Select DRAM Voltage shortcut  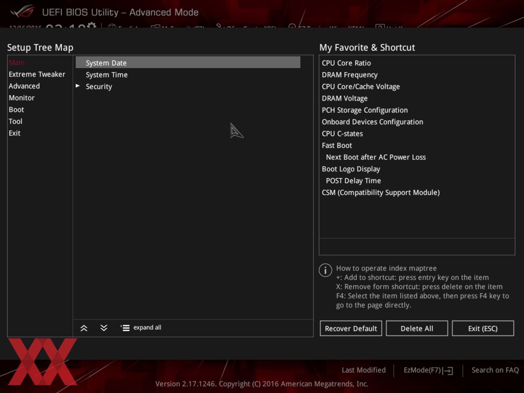point(345,98)
